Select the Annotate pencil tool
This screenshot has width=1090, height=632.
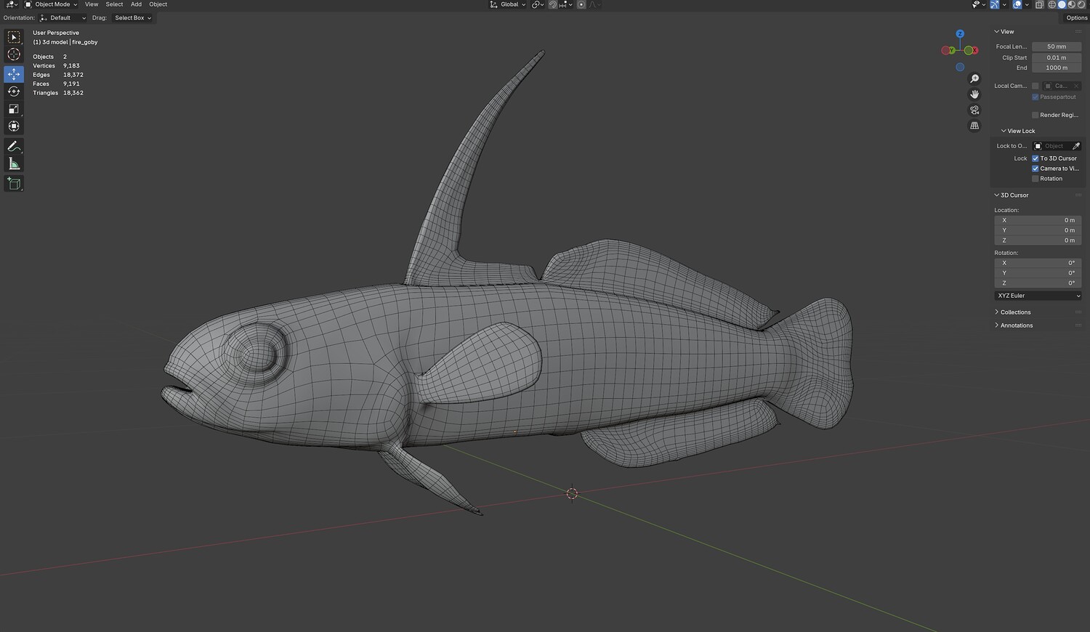(x=14, y=147)
